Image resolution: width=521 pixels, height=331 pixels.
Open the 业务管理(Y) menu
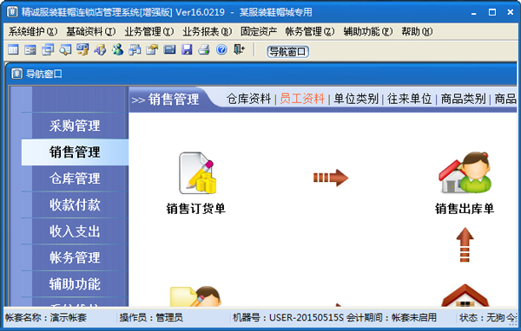(149, 31)
